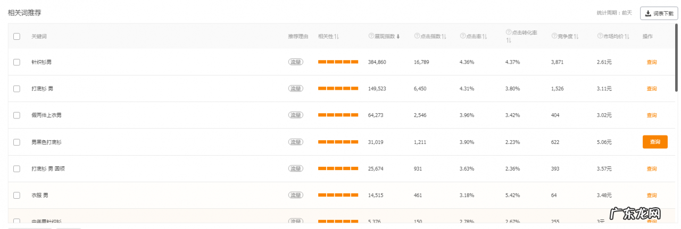This screenshot has height=229, width=681.
Task: Click the 关键词 column header
Action: (x=39, y=36)
